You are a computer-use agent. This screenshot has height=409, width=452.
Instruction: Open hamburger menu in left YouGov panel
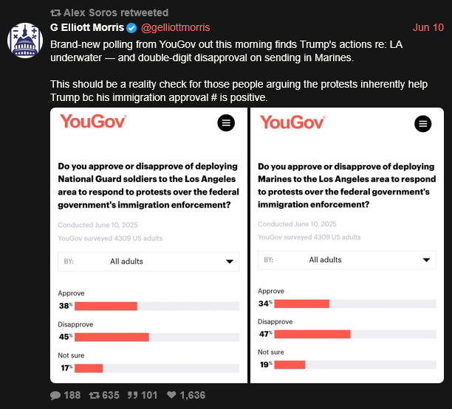coord(226,123)
